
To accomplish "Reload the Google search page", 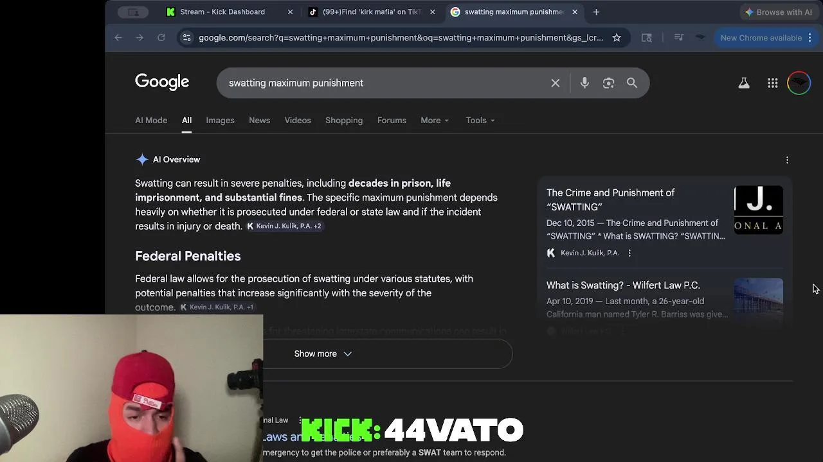I will [161, 38].
